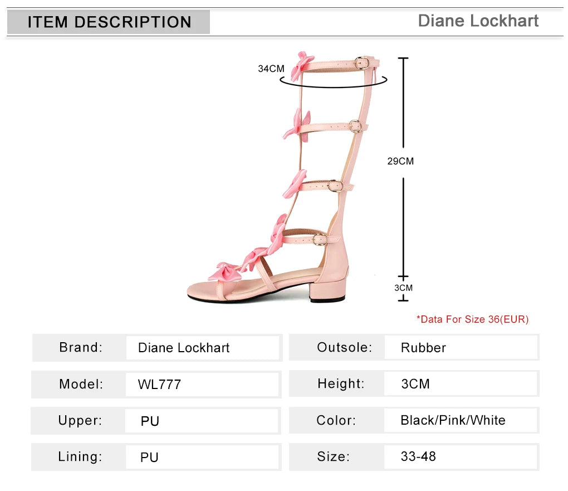
Task: Click the 34CM circumference label
Action: click(x=271, y=69)
